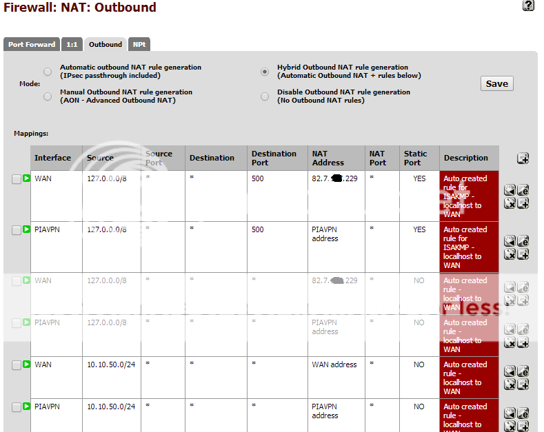Click move icon on WAN 10.10.50.0/24 row
This screenshot has height=432, width=544.
coord(510,371)
